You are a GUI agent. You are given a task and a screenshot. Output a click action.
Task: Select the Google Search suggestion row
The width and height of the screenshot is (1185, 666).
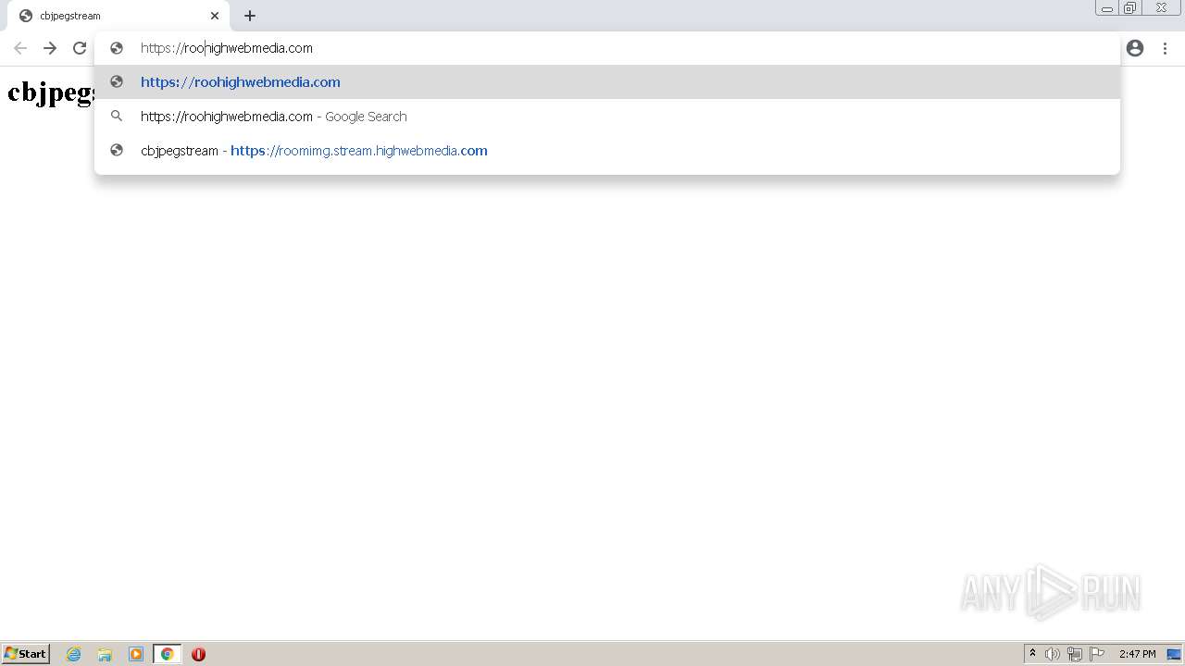tap(607, 117)
